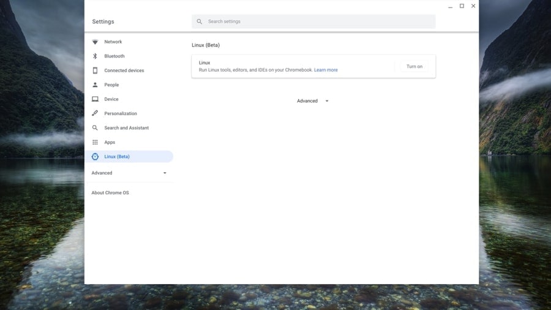
Task: Click the Network wifi icon
Action: [x=95, y=42]
